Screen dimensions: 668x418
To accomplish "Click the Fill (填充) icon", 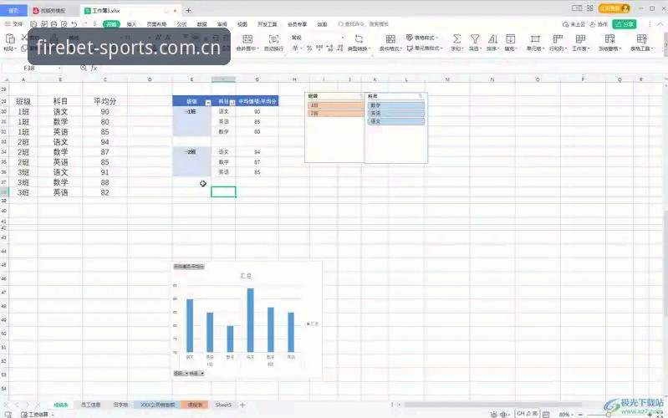I will click(510, 38).
